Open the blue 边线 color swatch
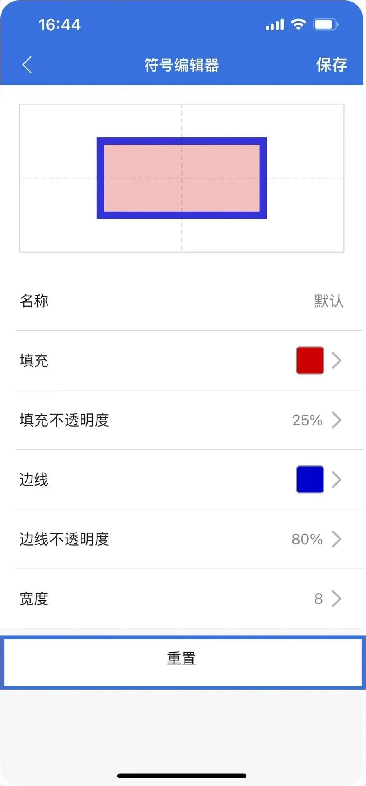The width and height of the screenshot is (366, 786). tap(310, 479)
